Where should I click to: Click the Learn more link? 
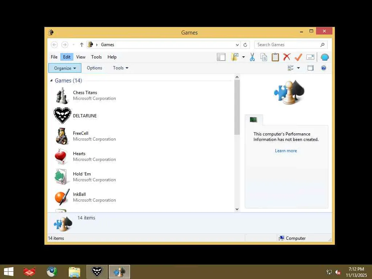pos(286,151)
